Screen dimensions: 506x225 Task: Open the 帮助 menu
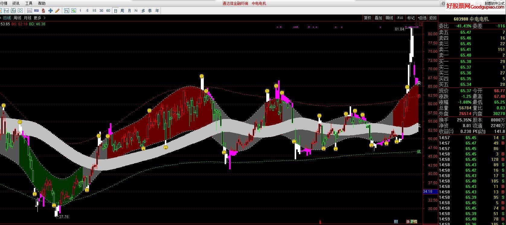pyautogui.click(x=42, y=3)
